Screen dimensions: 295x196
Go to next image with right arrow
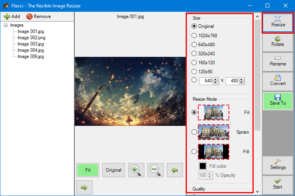coord(84,187)
